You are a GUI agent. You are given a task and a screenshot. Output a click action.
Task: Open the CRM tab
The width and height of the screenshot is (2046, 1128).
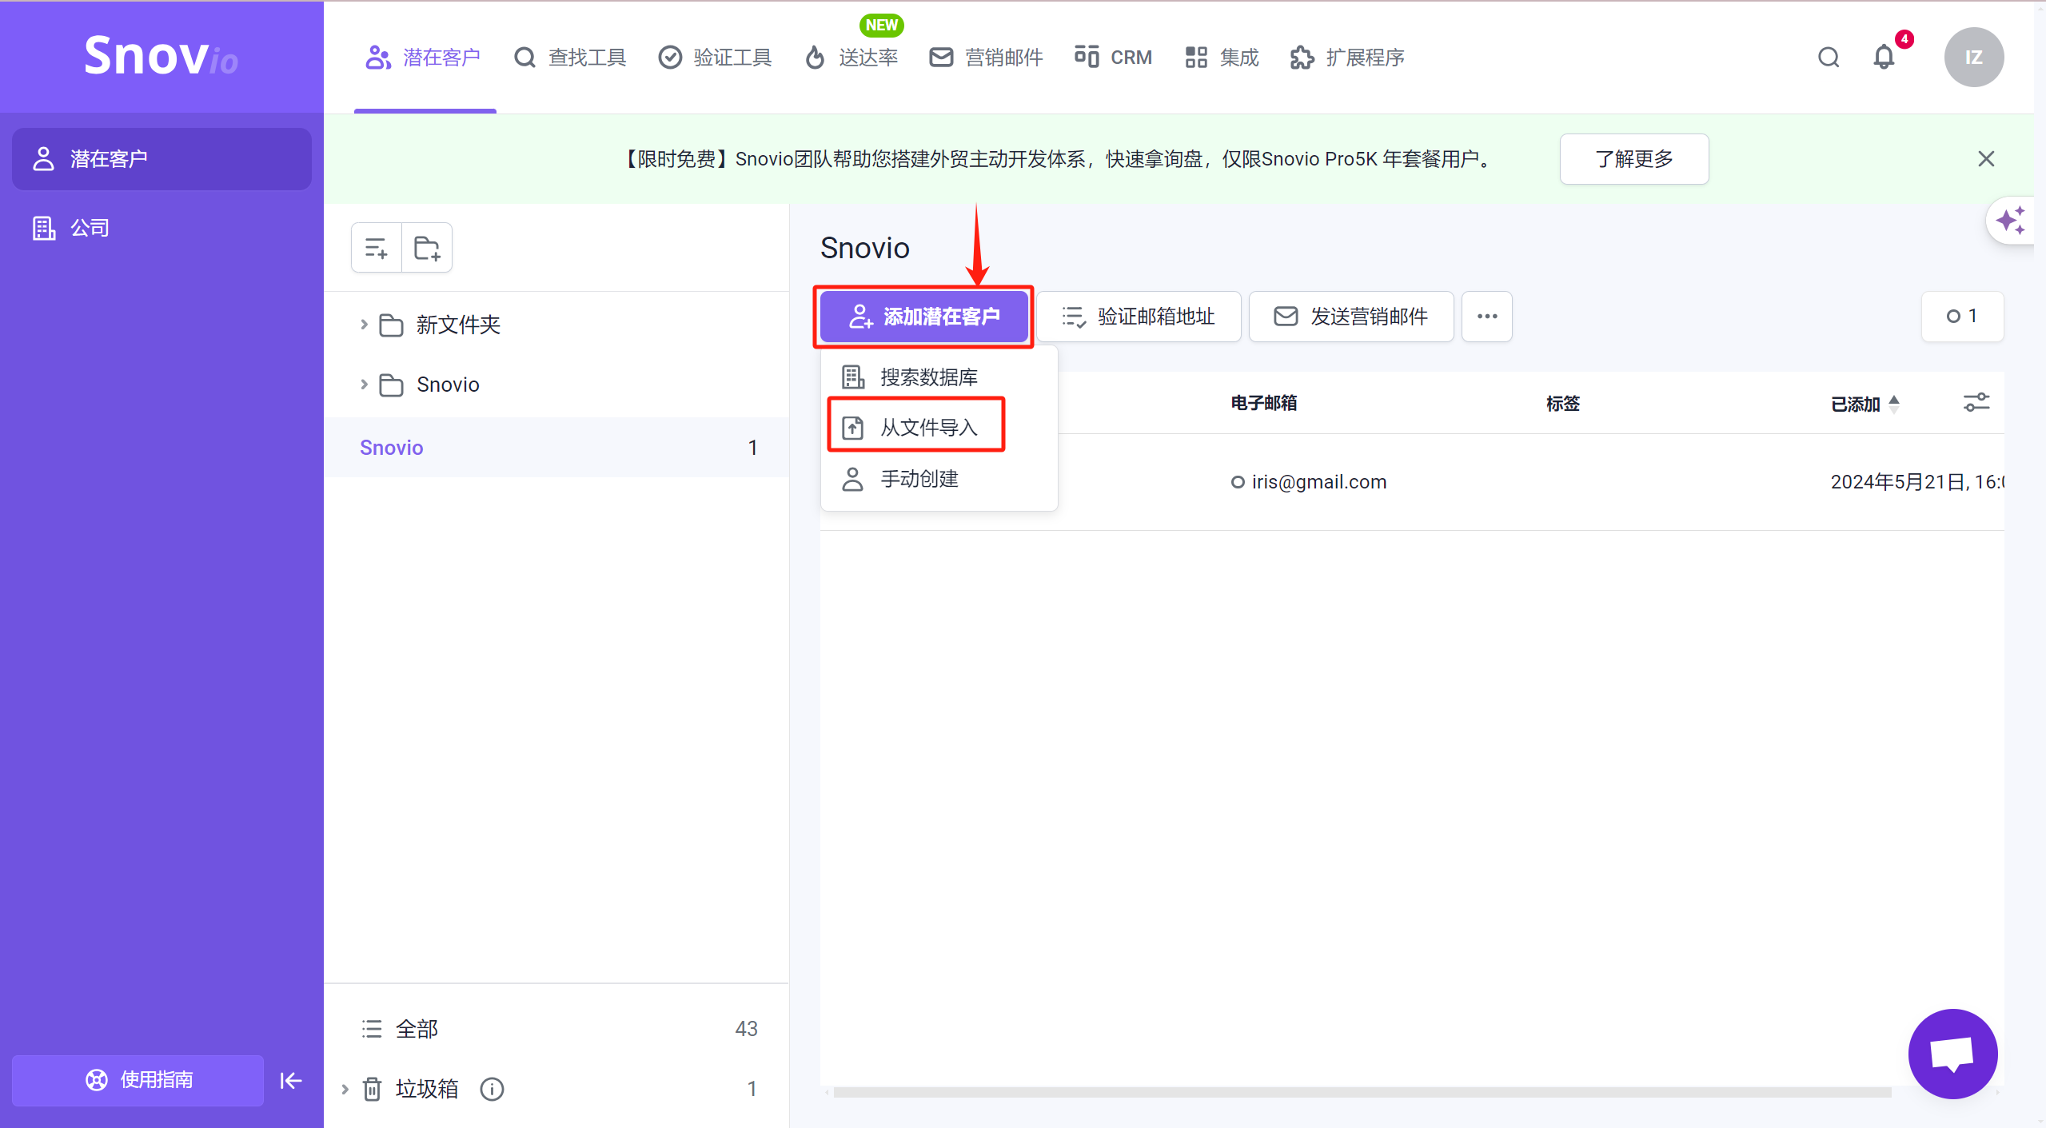click(1114, 58)
